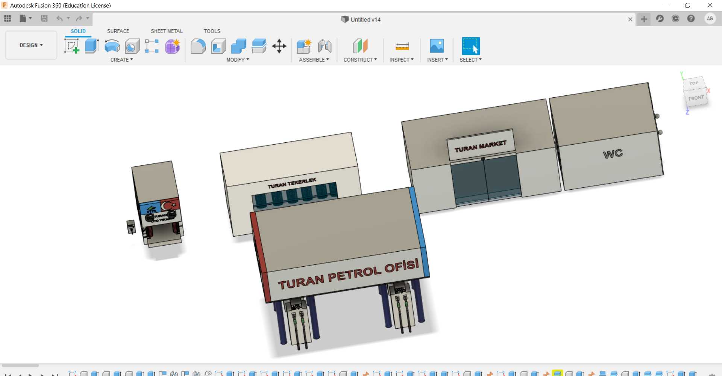This screenshot has height=376, width=722.
Task: Click the New Component icon
Action: [x=304, y=46]
